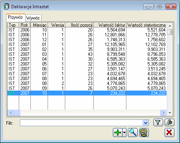Click the statistical value 8,796,053
The image size is (180, 143).
point(156,54)
